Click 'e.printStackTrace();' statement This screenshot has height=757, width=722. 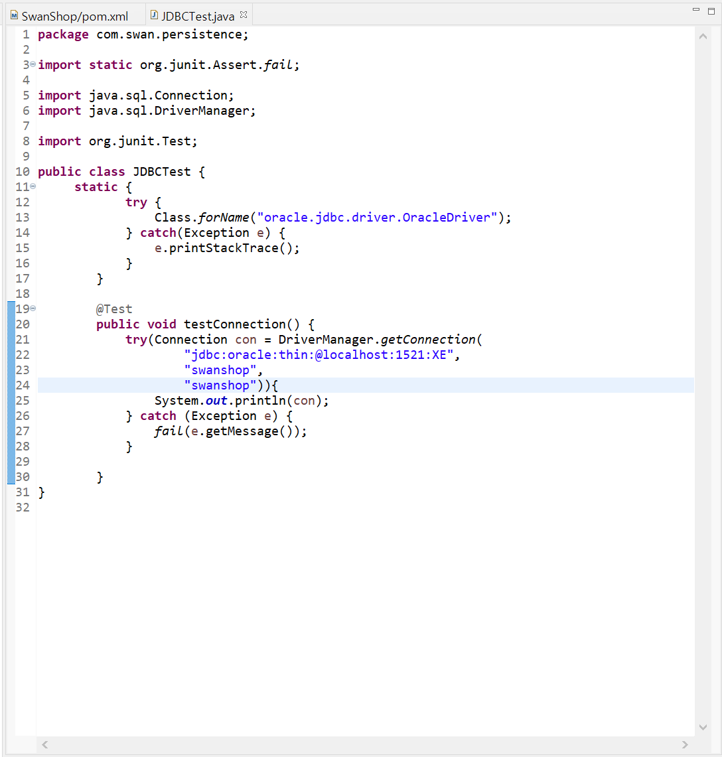[x=227, y=248]
